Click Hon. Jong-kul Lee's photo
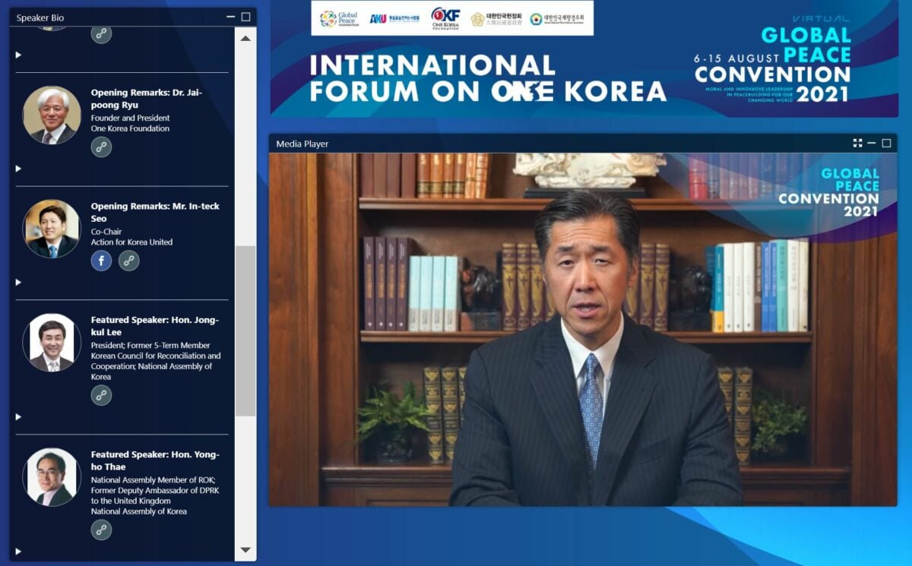This screenshot has height=566, width=912. 52,343
